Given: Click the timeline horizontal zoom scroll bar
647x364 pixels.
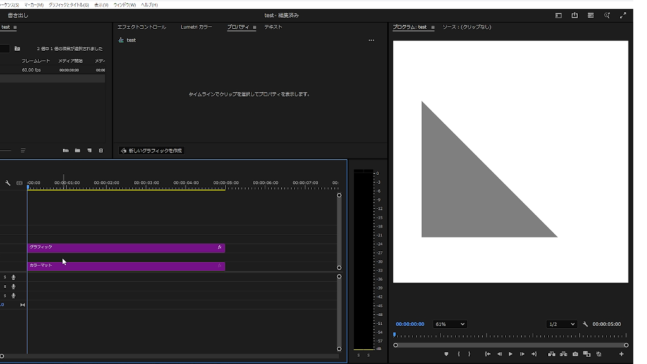Looking at the screenshot, I should (169, 356).
